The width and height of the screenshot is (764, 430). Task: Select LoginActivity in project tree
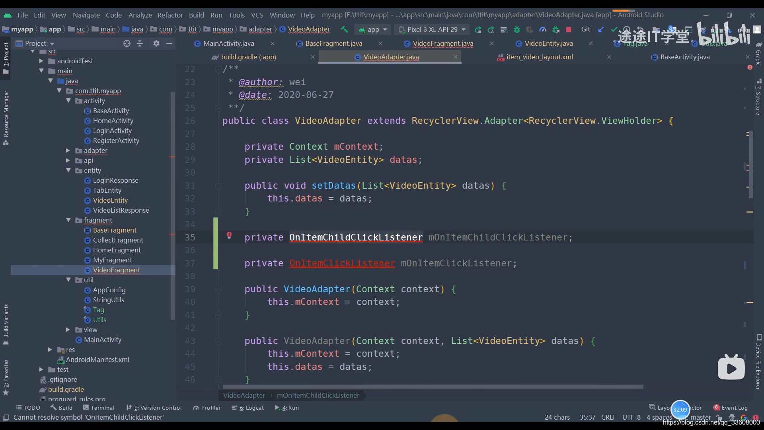click(x=112, y=131)
